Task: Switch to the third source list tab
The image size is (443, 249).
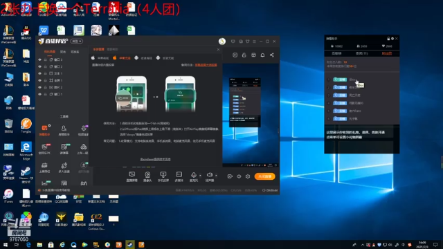Action: tap(75, 52)
